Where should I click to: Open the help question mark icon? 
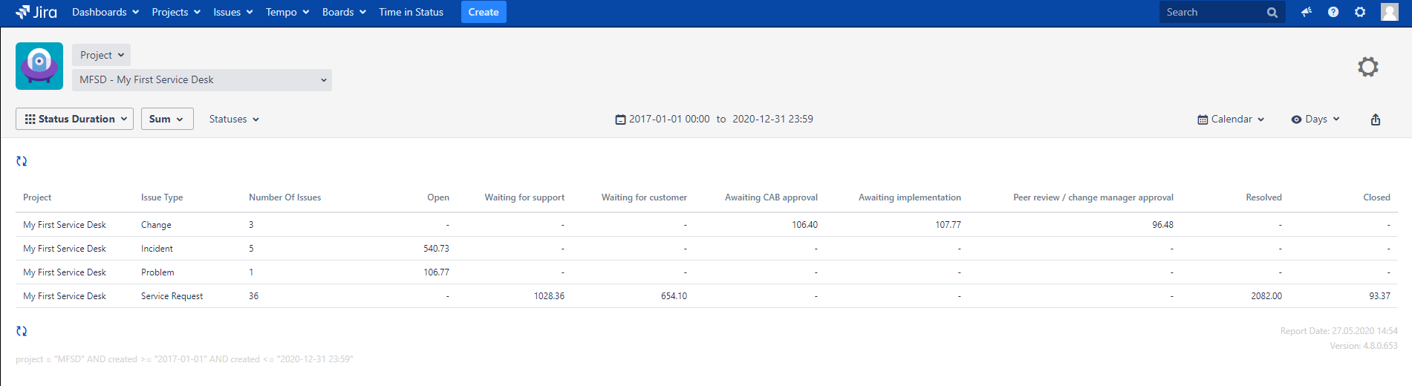(x=1333, y=12)
